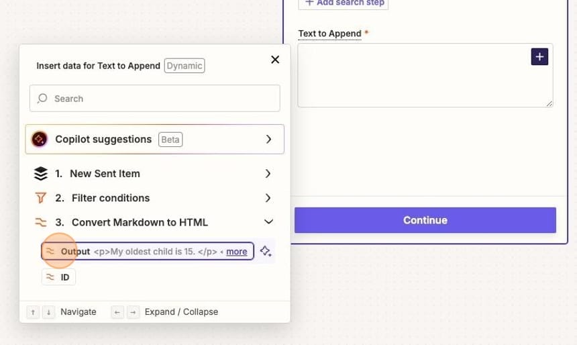Expand the Copilot suggestions section
This screenshot has width=577, height=345.
click(x=268, y=140)
